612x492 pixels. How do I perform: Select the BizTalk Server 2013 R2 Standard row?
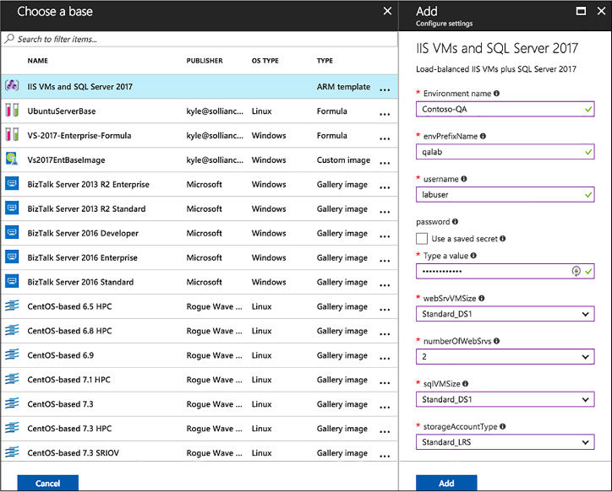pyautogui.click(x=199, y=208)
